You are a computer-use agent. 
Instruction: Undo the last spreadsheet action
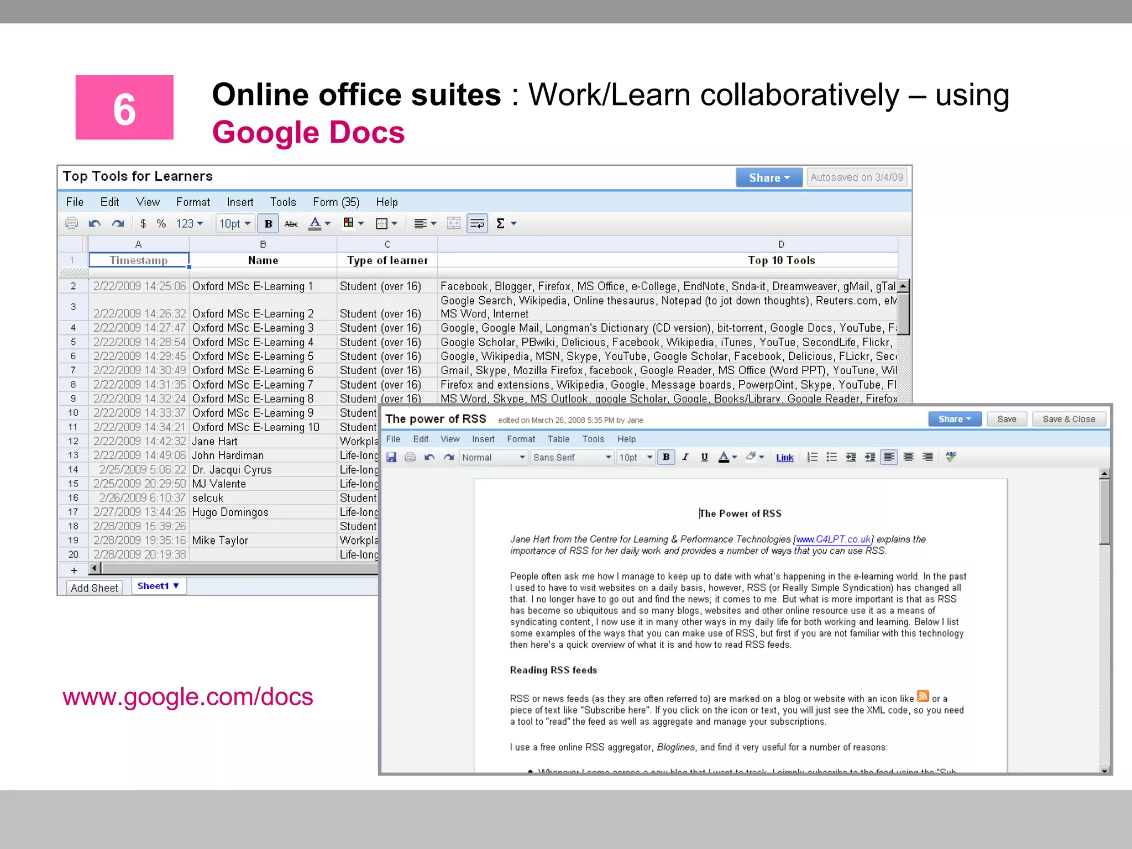click(x=95, y=223)
